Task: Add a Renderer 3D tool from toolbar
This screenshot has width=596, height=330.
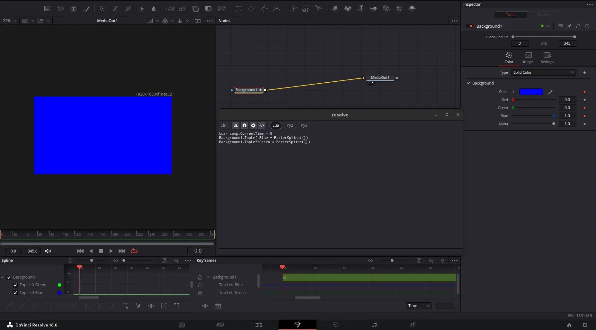Action: [412, 8]
